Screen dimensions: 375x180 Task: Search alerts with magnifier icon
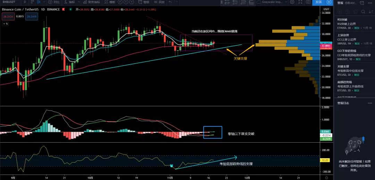click(363, 12)
